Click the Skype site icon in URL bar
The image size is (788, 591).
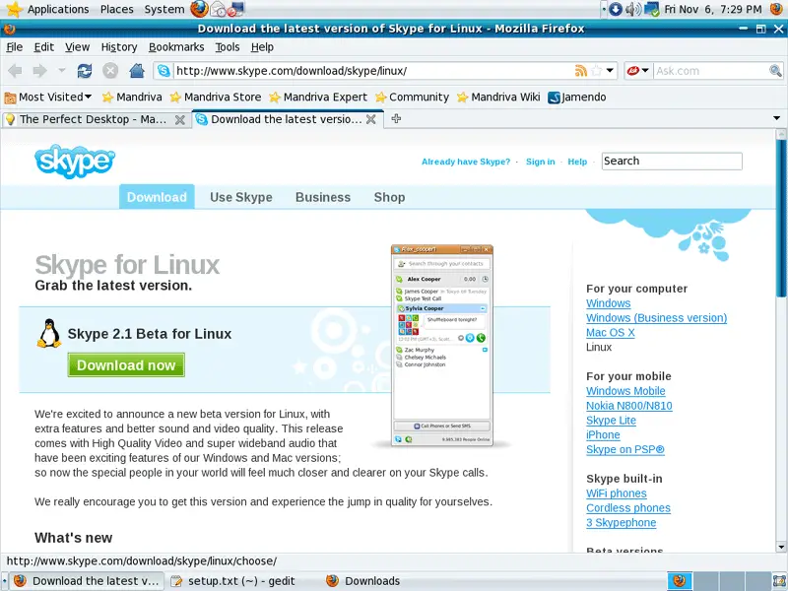[x=164, y=71]
